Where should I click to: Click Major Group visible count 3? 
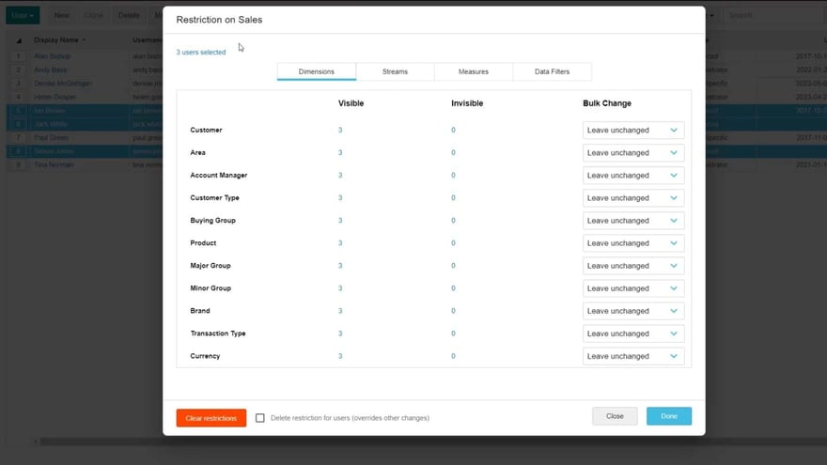click(340, 266)
